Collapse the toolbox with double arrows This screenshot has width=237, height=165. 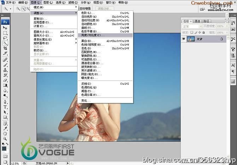pyautogui.click(x=2, y=15)
